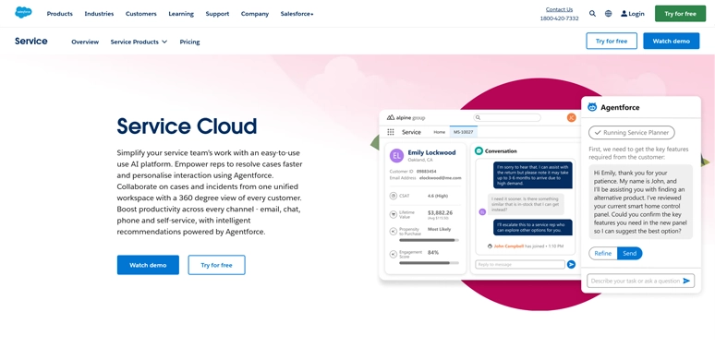Click the Engagement Score icon
This screenshot has width=715, height=348.
394,254
